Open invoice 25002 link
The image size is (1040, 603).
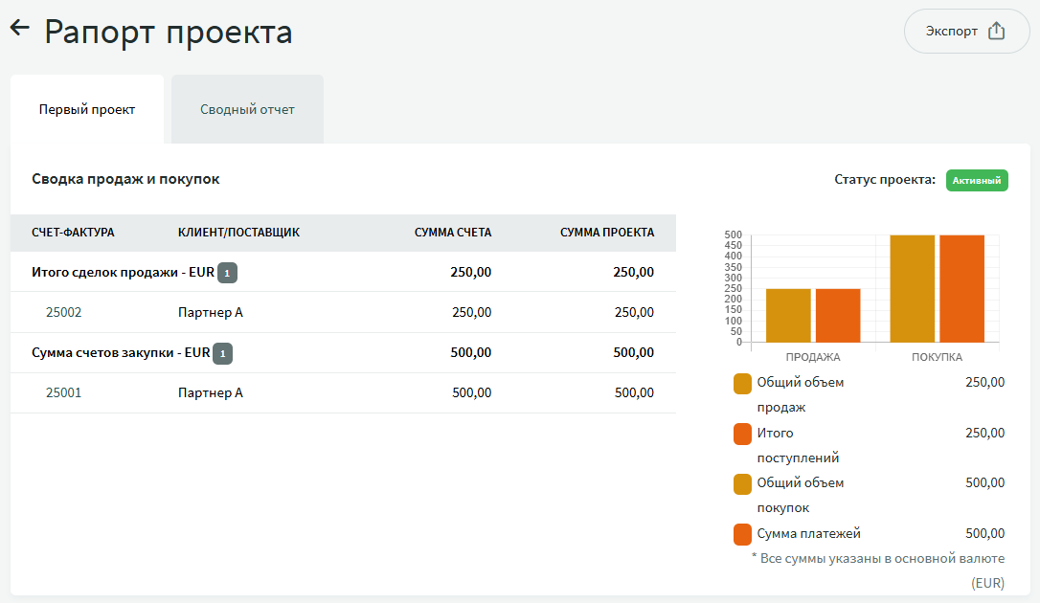tap(64, 312)
